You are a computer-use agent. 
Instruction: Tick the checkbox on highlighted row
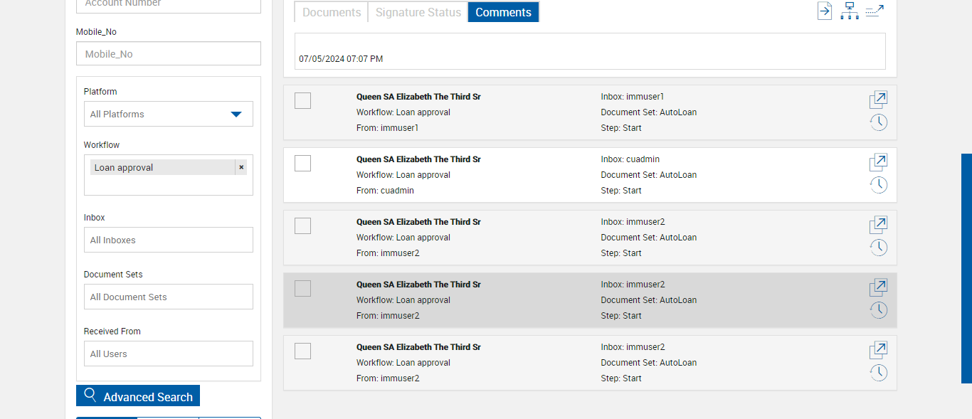302,289
